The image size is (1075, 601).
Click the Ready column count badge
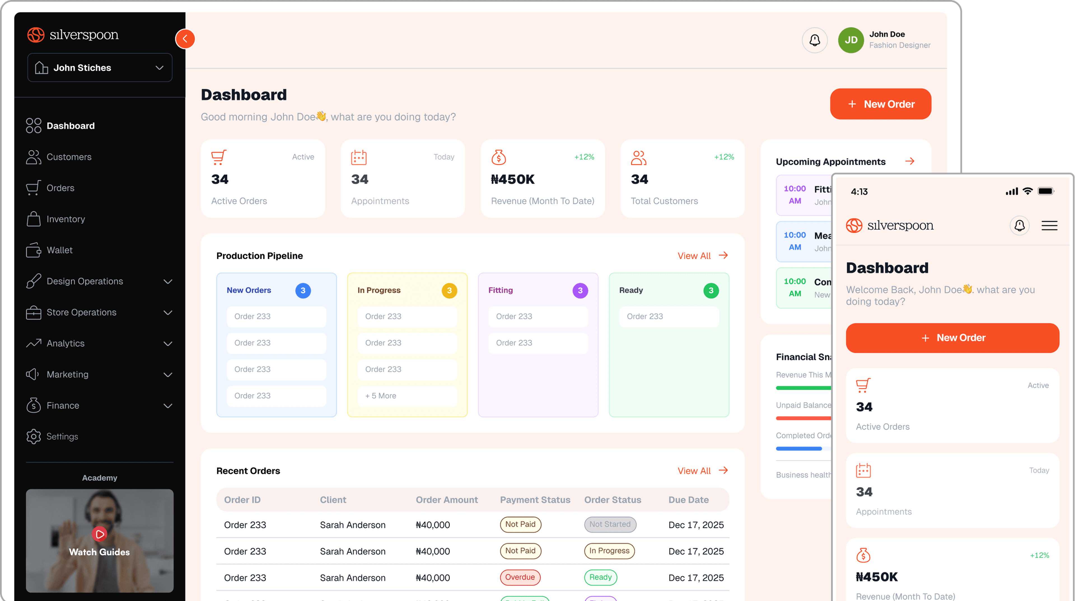(x=711, y=290)
